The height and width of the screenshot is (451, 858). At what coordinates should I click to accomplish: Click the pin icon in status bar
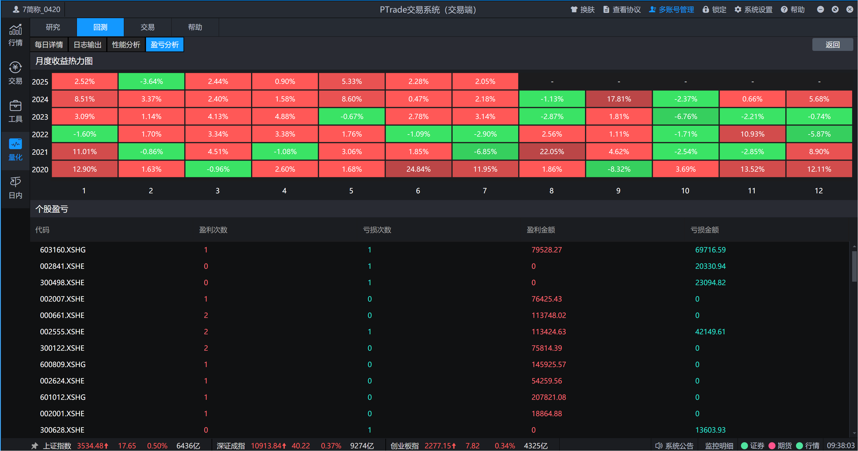pos(35,446)
